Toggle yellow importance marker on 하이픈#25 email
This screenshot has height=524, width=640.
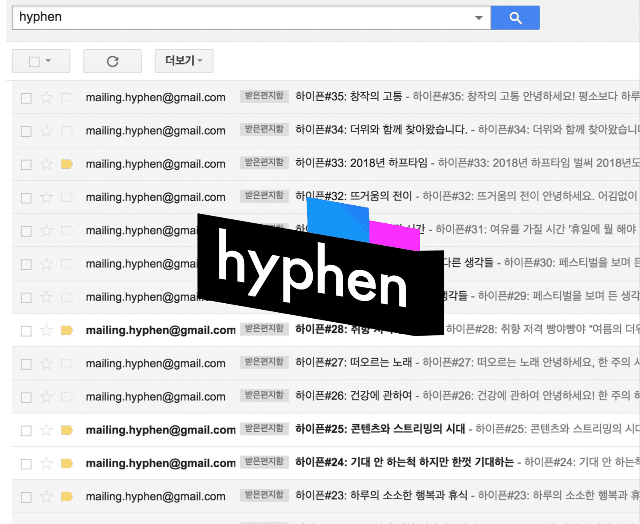[67, 430]
